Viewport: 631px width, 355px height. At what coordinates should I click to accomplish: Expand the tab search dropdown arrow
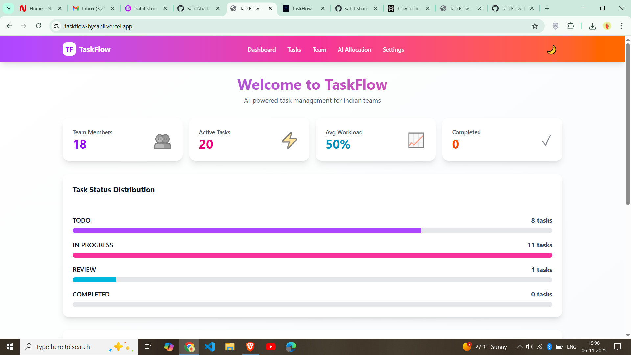point(9,8)
